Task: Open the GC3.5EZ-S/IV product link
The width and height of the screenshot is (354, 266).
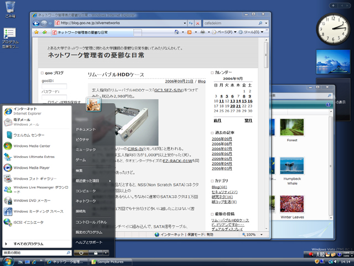Action: (x=169, y=90)
